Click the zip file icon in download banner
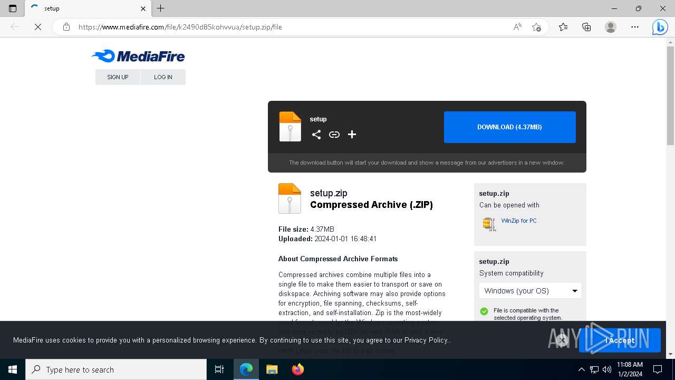This screenshot has width=675, height=380. [290, 127]
